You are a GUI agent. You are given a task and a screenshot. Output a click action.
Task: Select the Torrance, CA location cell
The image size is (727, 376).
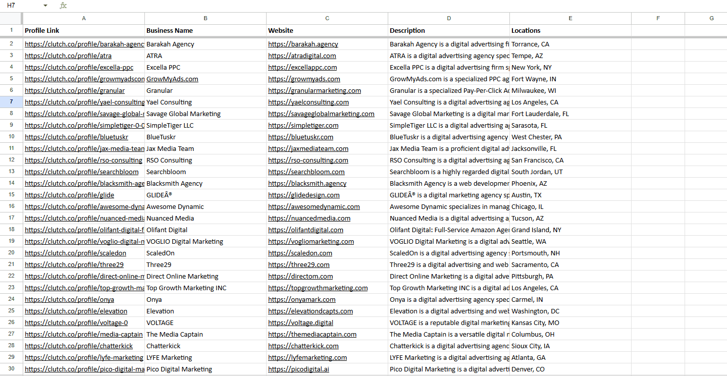tap(570, 44)
